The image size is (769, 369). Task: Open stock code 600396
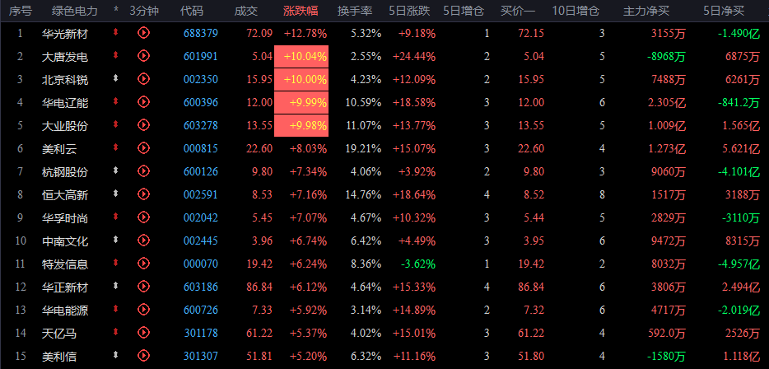pyautogui.click(x=201, y=102)
